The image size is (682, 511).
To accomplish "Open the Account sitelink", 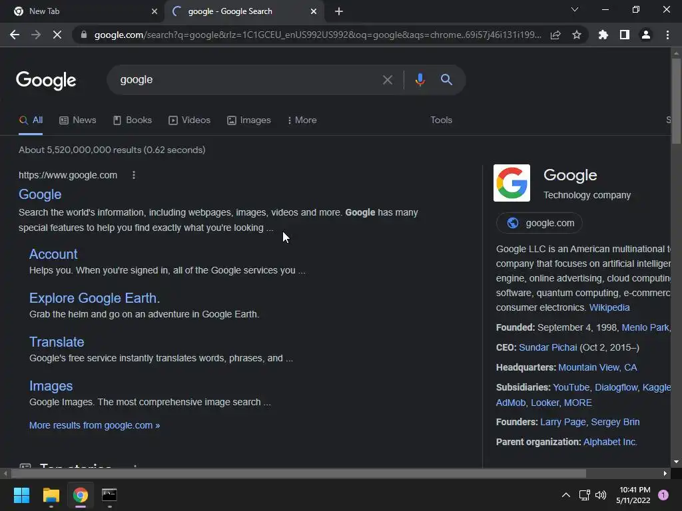I will [x=53, y=254].
